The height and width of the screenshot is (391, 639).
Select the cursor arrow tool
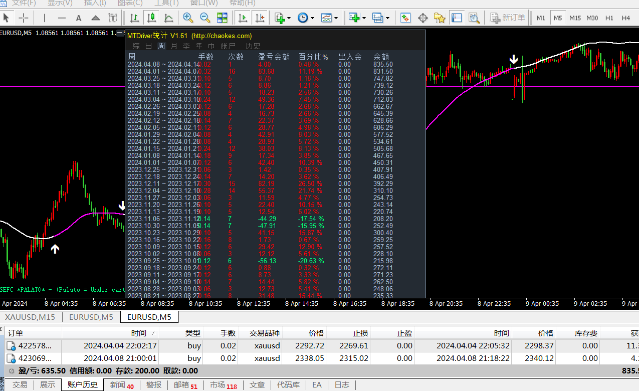[7, 18]
